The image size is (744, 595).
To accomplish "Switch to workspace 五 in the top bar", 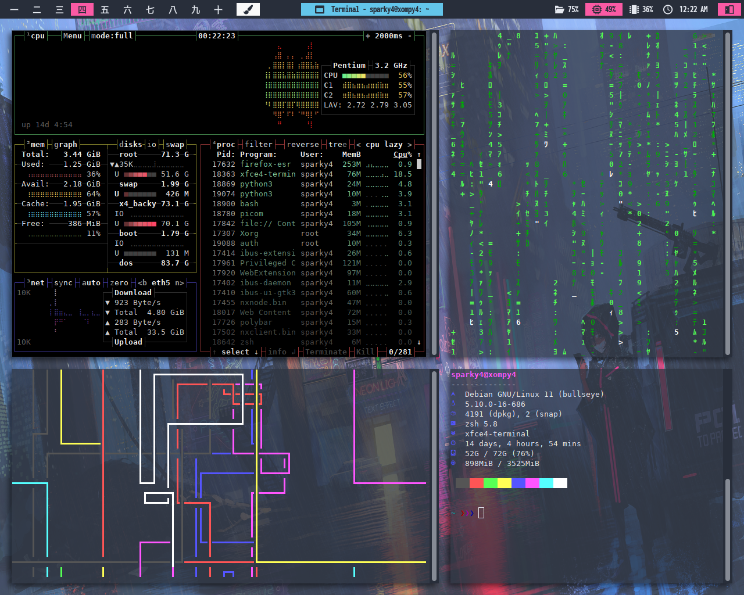I will (105, 9).
